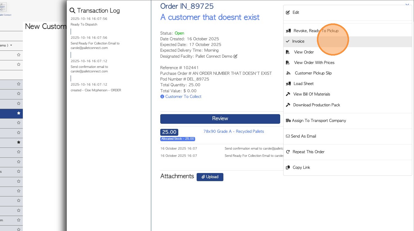Click the Upload attachments button
This screenshot has width=414, height=231.
coord(210,177)
